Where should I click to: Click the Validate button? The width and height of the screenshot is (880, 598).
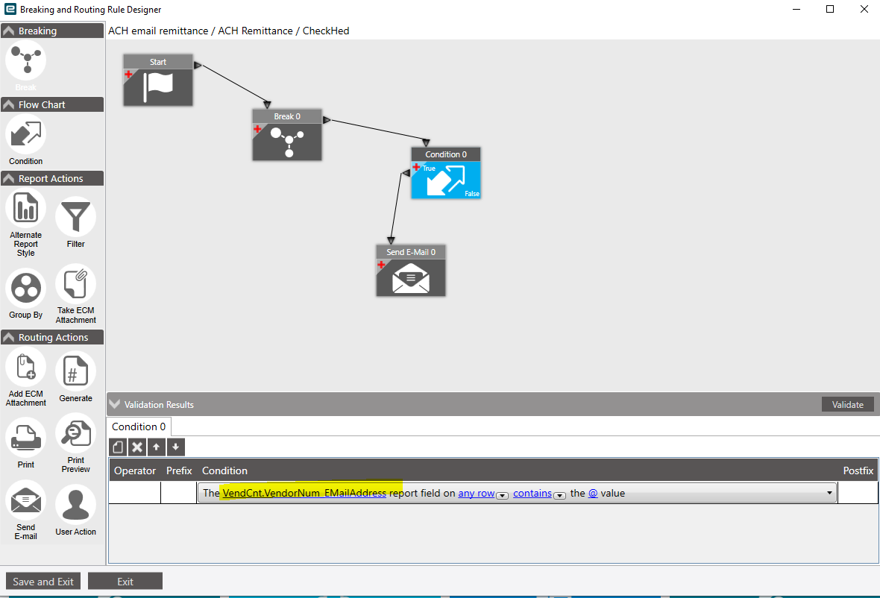[847, 404]
